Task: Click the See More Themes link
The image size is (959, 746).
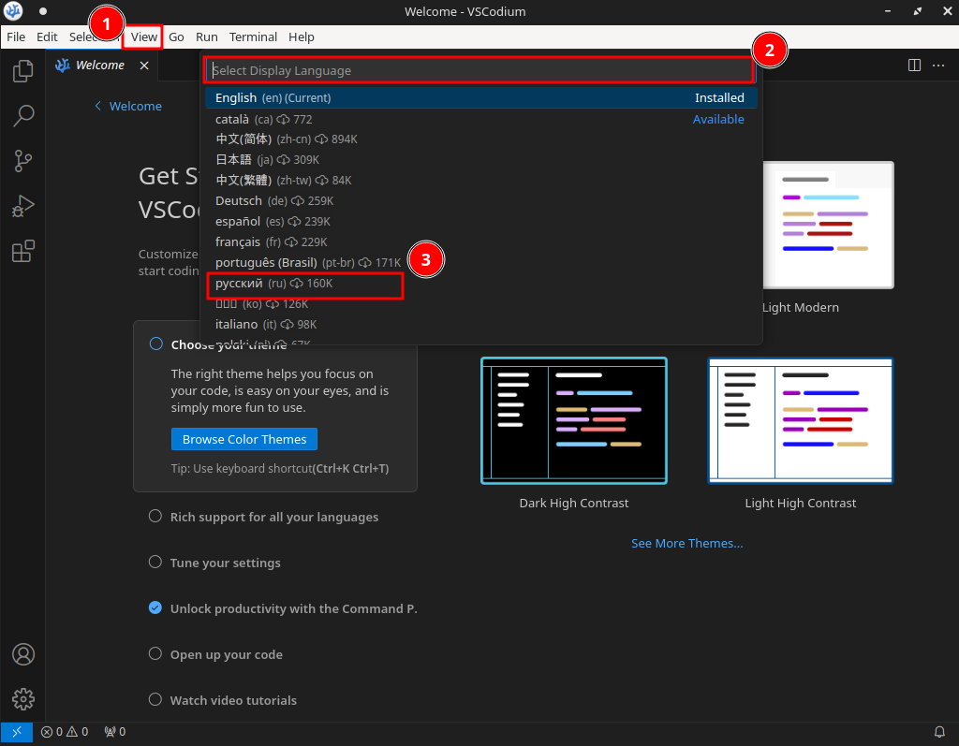Action: point(686,543)
